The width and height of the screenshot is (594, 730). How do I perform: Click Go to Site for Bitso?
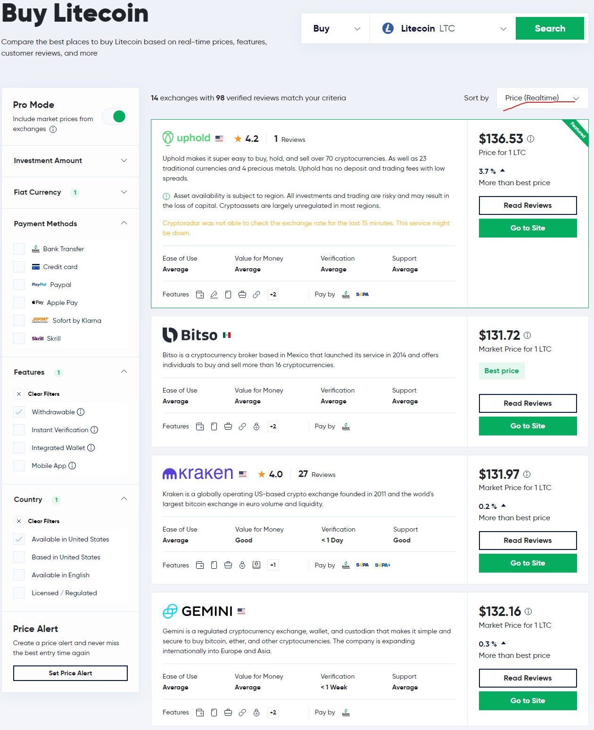528,426
